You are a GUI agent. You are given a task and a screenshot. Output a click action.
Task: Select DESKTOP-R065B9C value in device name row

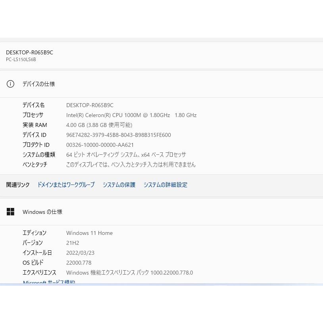tap(90, 105)
